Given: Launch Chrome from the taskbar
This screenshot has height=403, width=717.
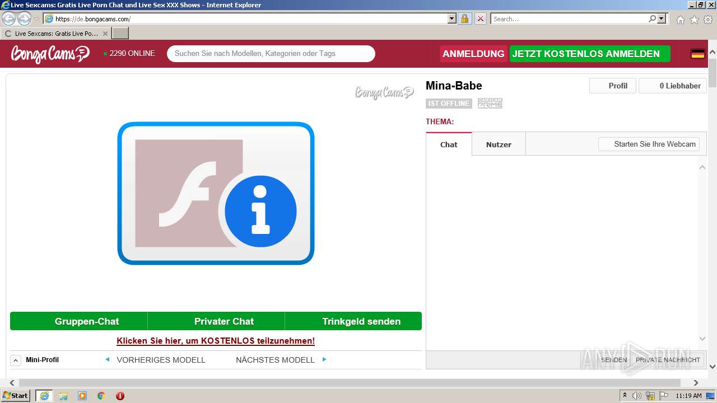Looking at the screenshot, I should coord(101,396).
